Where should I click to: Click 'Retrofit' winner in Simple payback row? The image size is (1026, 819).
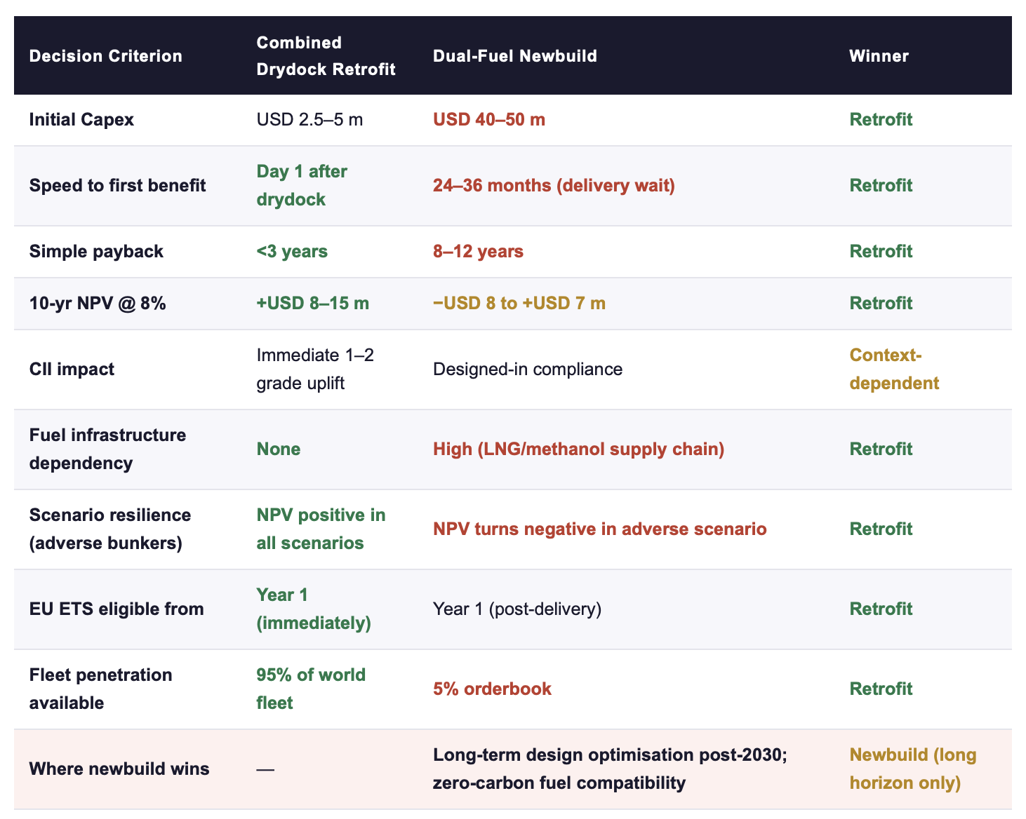point(881,251)
